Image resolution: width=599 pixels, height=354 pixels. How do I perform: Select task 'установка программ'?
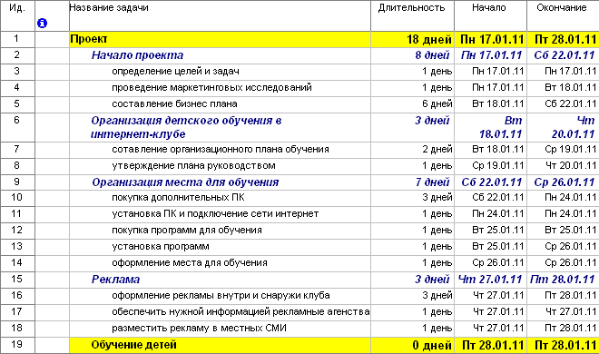coord(161,246)
